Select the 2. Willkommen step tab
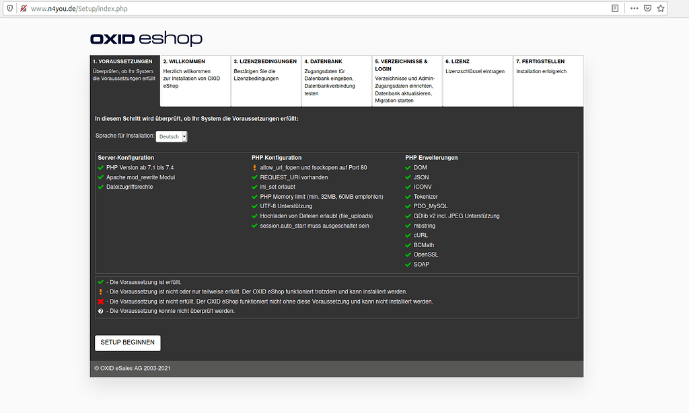 click(194, 81)
